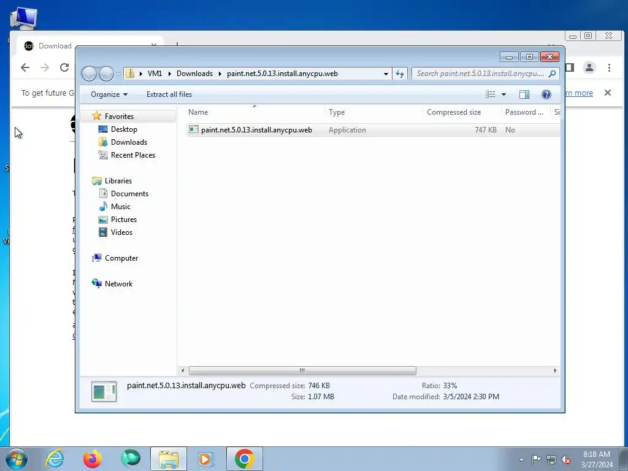
Task: Select Libraries in the navigation pane
Action: [x=118, y=181]
